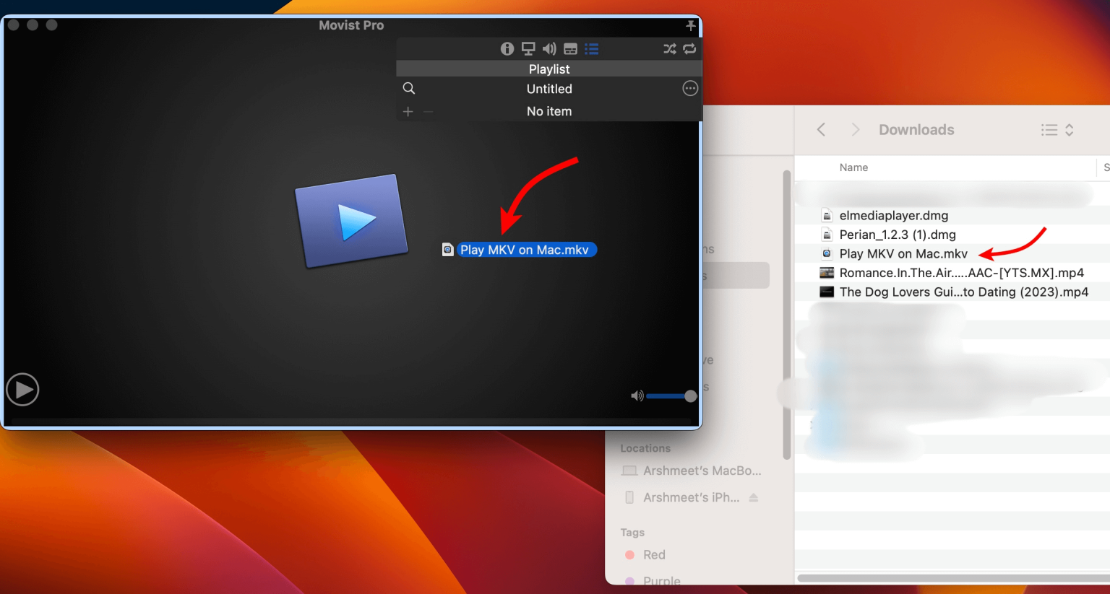Open the subtitle panel icon in Movist
1110x594 pixels.
570,48
